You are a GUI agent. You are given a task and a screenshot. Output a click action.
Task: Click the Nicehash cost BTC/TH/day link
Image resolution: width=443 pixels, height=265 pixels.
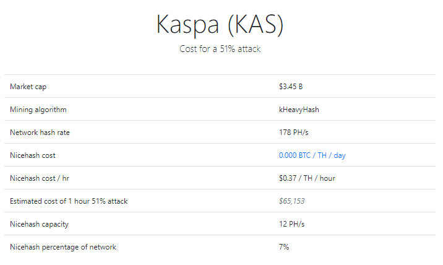coord(312,155)
